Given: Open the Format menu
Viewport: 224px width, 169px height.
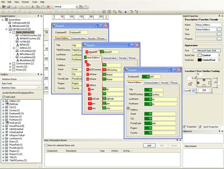Looking at the screenshot, I should (x=25, y=2).
